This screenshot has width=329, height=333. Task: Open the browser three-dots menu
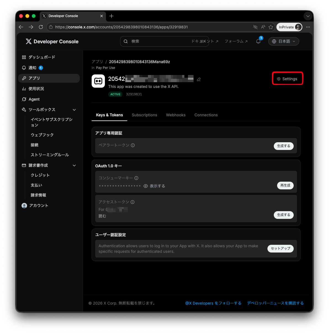pos(308,27)
